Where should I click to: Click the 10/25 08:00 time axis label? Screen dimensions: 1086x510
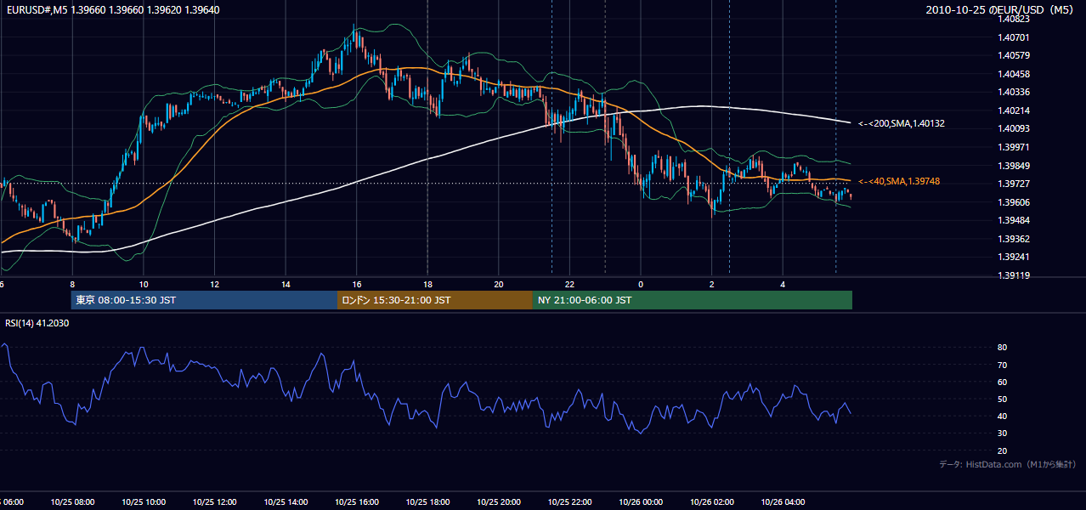click(72, 502)
